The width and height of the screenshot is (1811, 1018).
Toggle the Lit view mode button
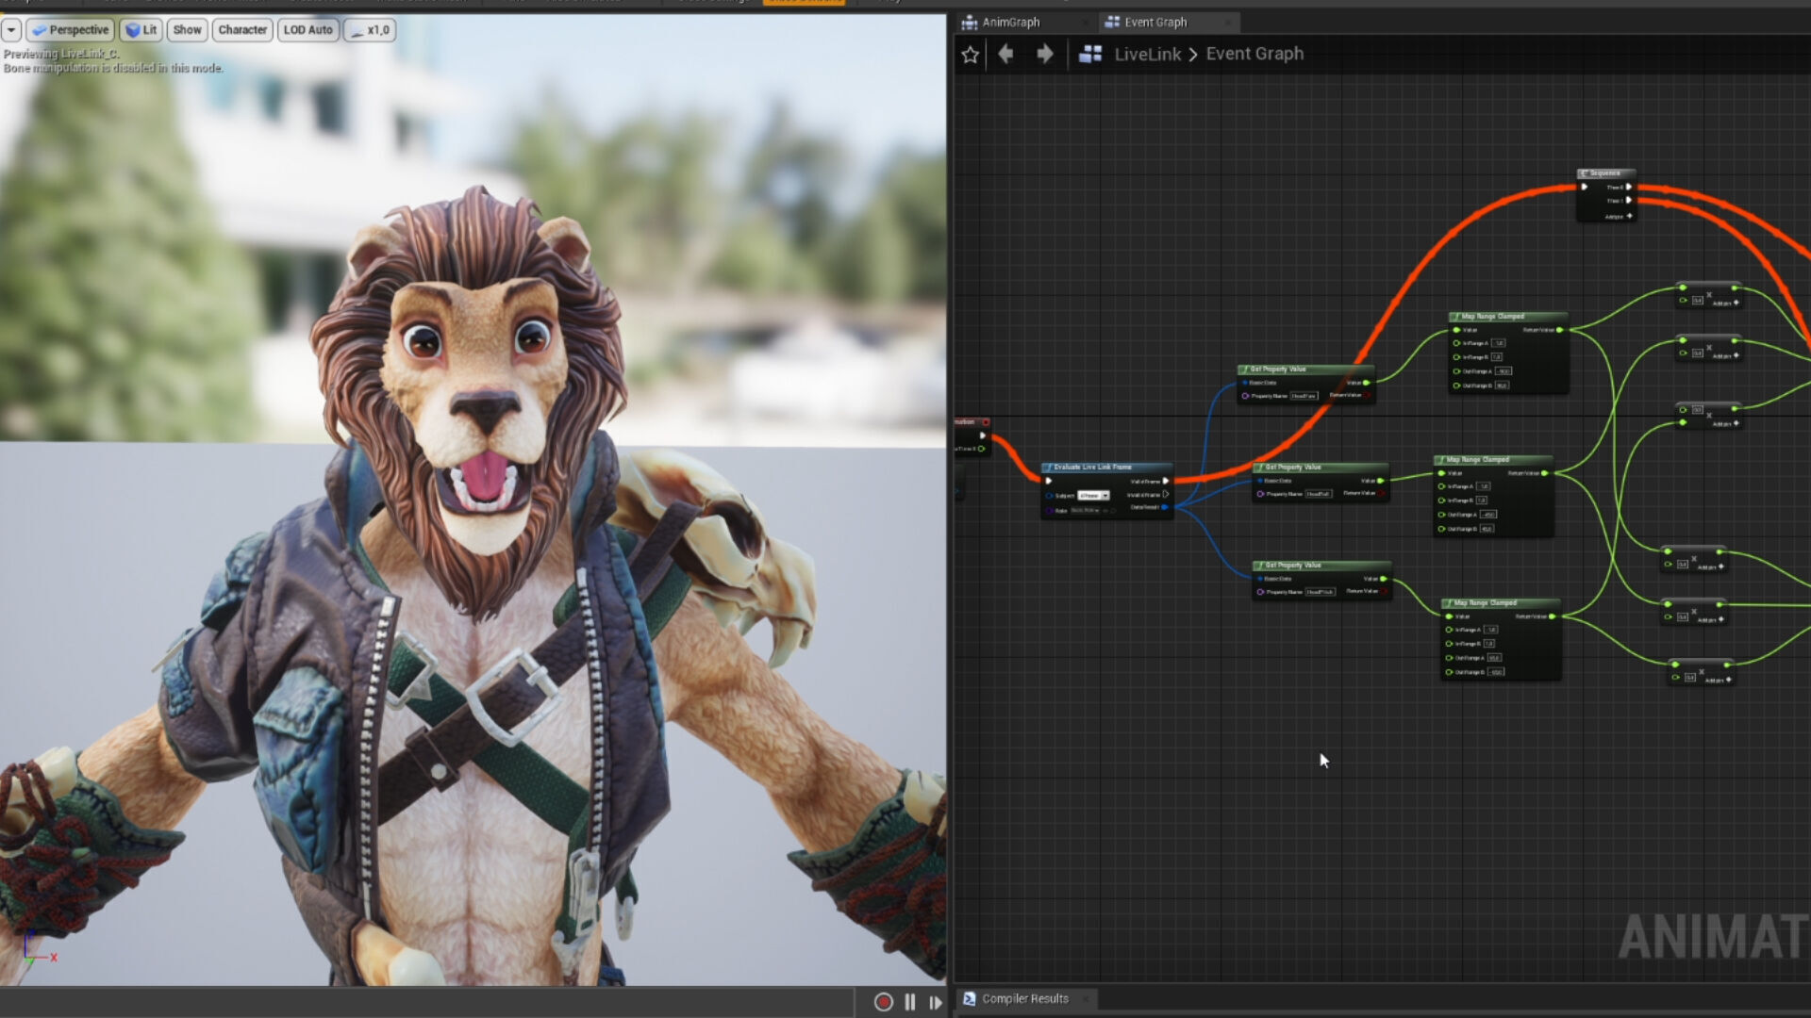pos(141,30)
